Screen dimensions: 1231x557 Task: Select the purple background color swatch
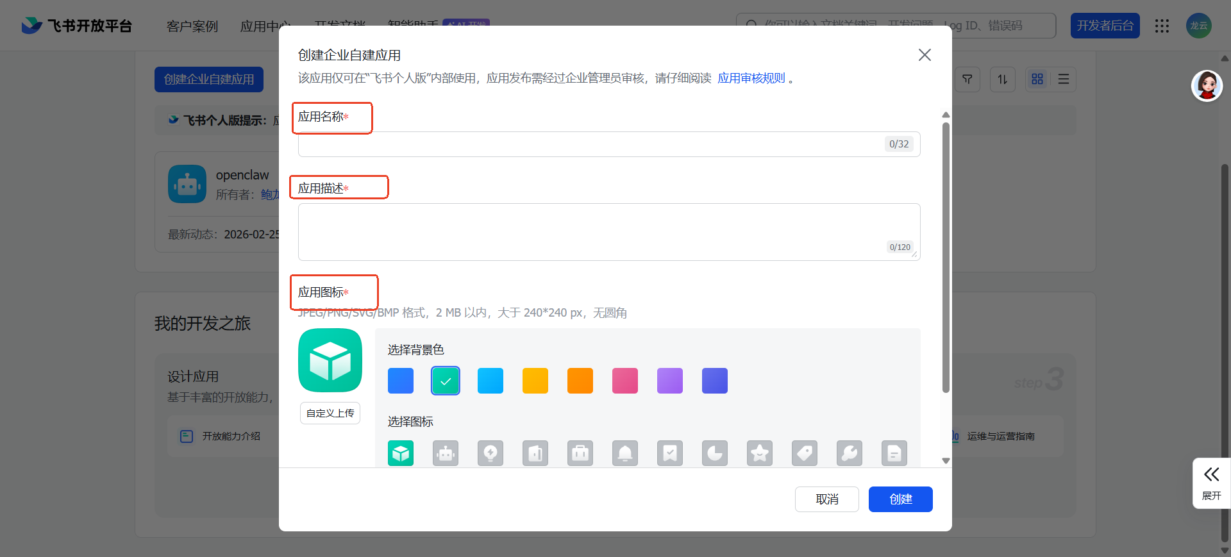point(670,381)
